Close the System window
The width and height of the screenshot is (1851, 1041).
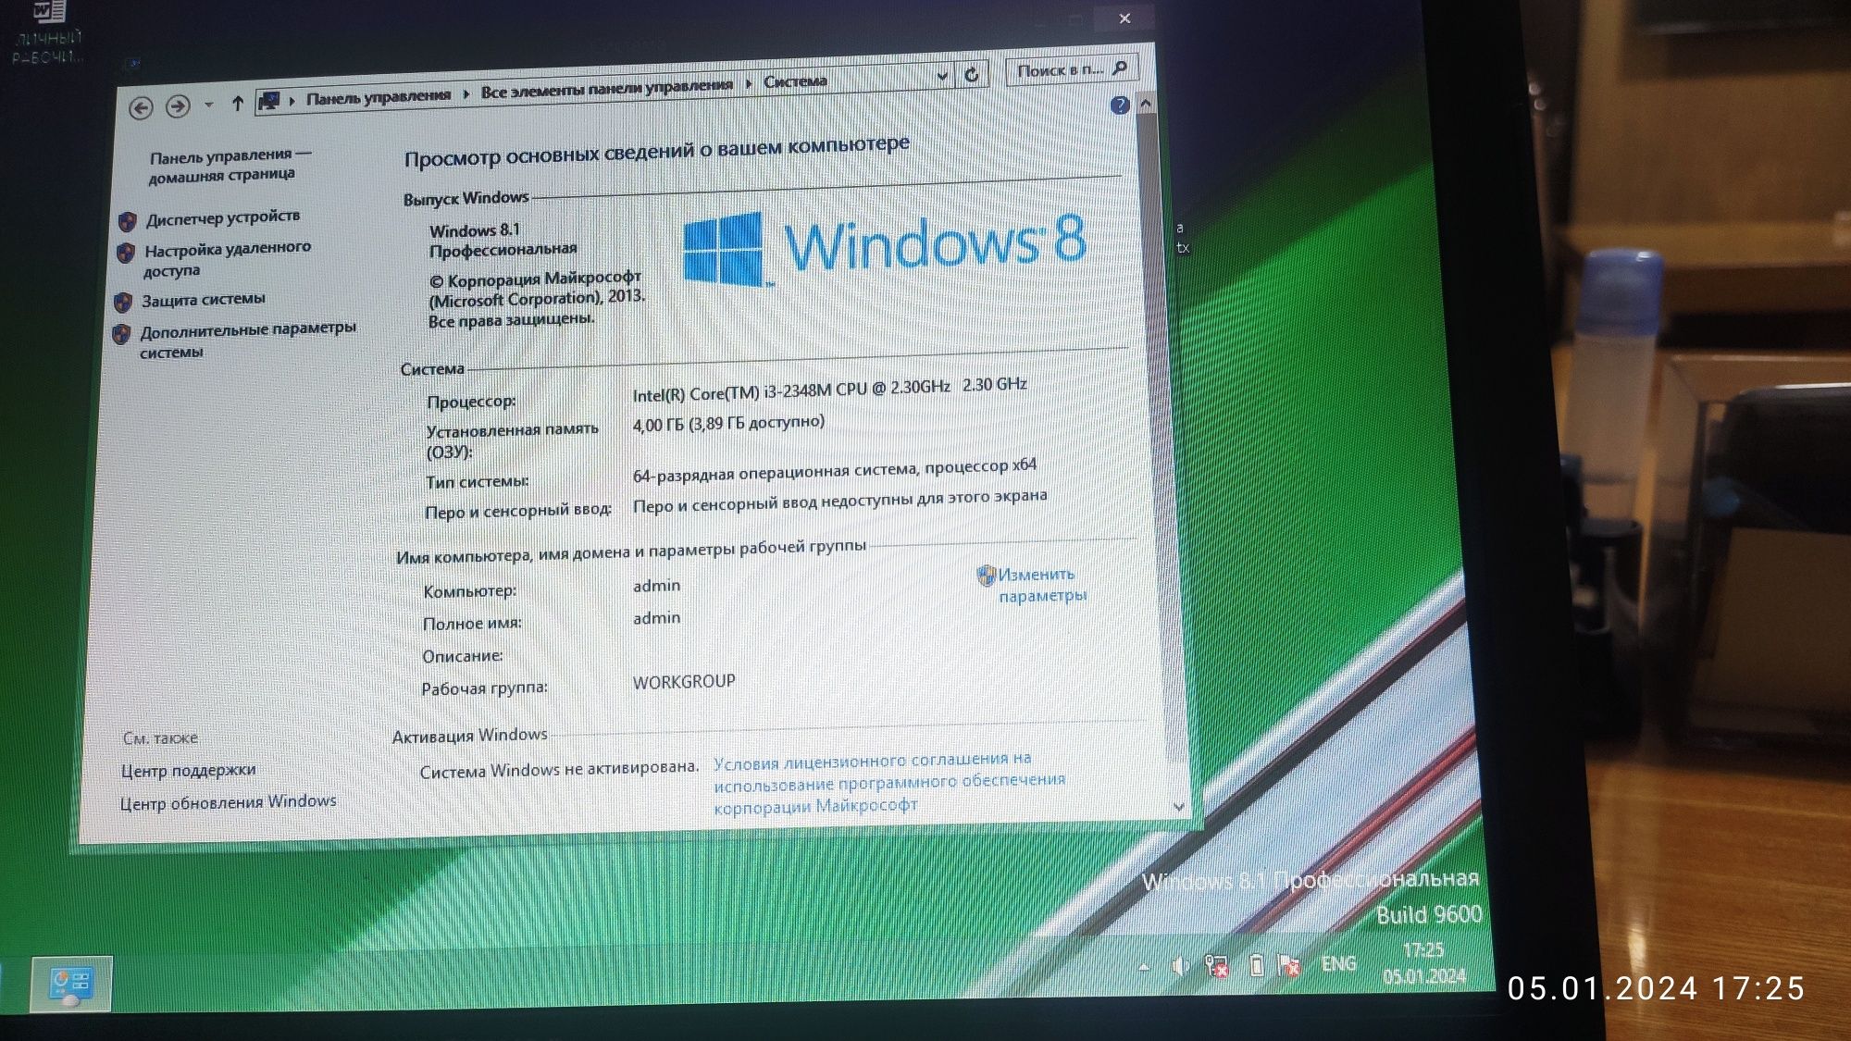[x=1124, y=18]
